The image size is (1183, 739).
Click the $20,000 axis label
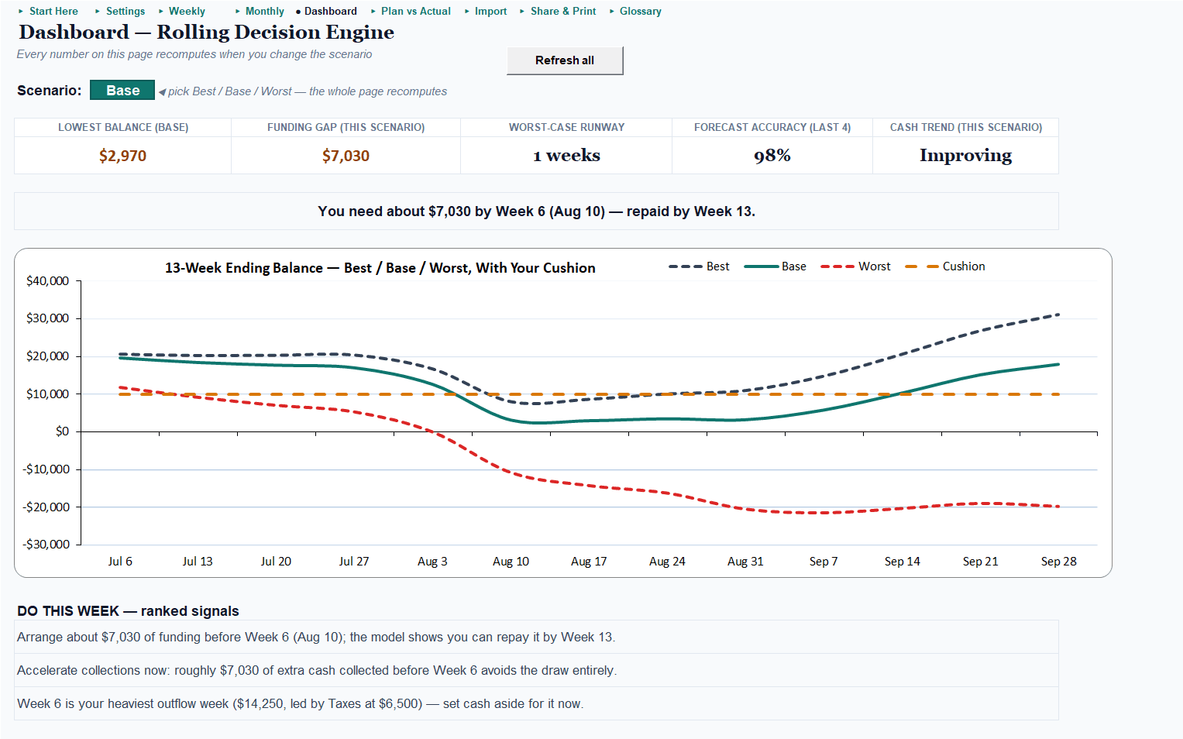(x=47, y=356)
